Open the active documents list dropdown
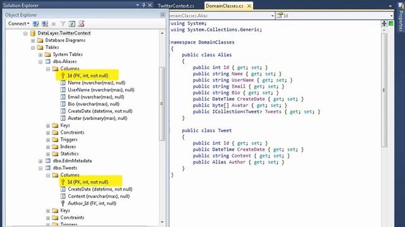 (x=390, y=6)
